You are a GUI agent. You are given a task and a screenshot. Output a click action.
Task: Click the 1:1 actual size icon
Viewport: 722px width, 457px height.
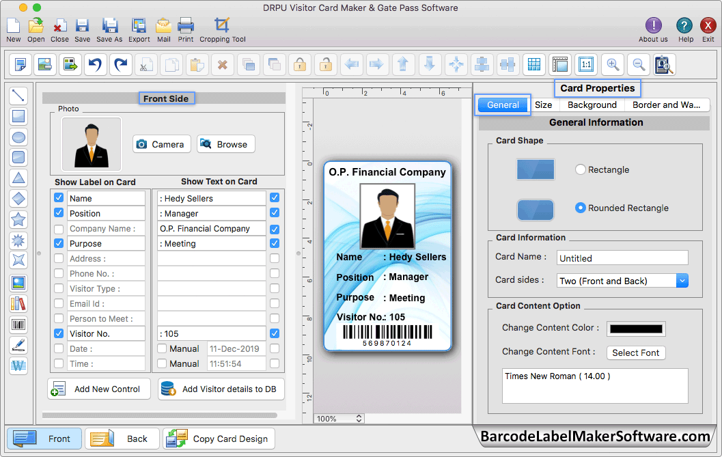tap(586, 64)
